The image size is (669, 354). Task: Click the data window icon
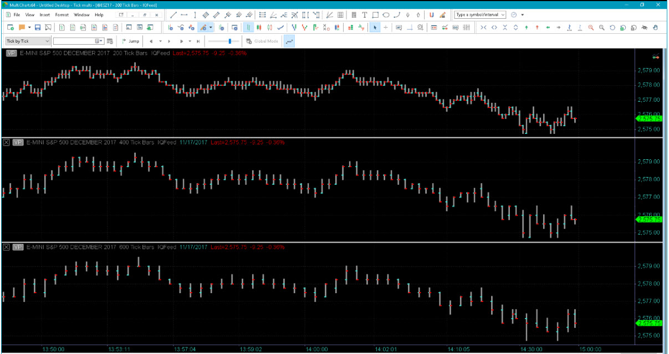click(x=434, y=27)
